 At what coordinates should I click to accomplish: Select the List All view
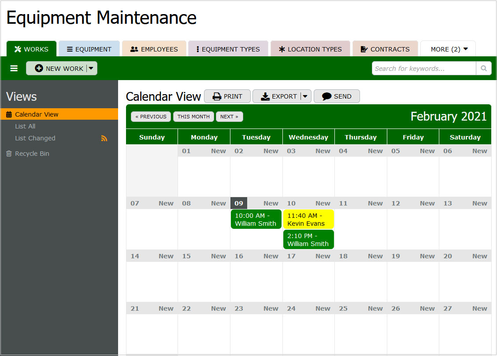25,126
